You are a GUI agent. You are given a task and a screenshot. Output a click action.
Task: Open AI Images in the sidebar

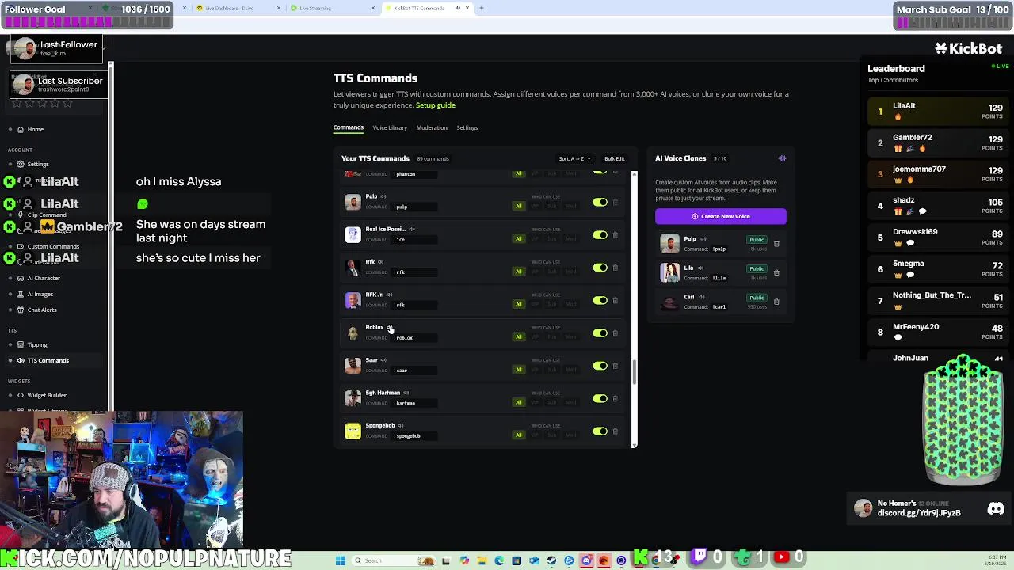(x=40, y=294)
